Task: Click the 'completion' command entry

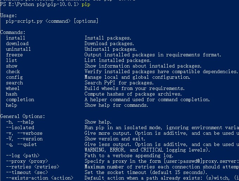Action: (20, 99)
